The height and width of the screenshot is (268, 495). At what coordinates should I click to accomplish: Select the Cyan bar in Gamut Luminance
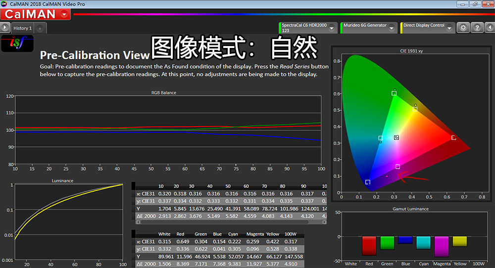423,243
